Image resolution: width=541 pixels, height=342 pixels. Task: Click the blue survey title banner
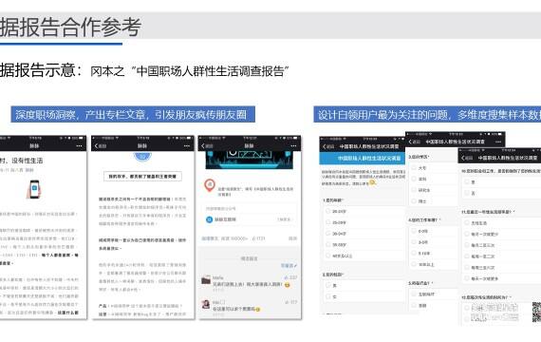point(363,159)
